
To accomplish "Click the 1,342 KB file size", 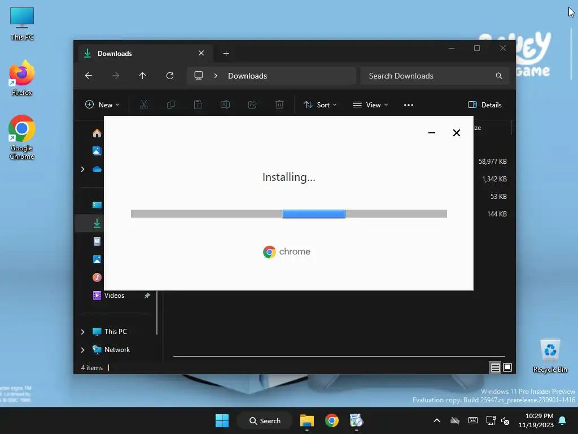I will pyautogui.click(x=494, y=179).
